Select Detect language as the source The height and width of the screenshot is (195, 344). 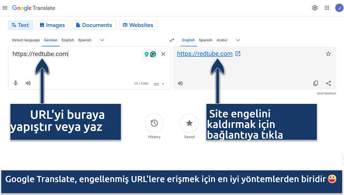(26, 40)
